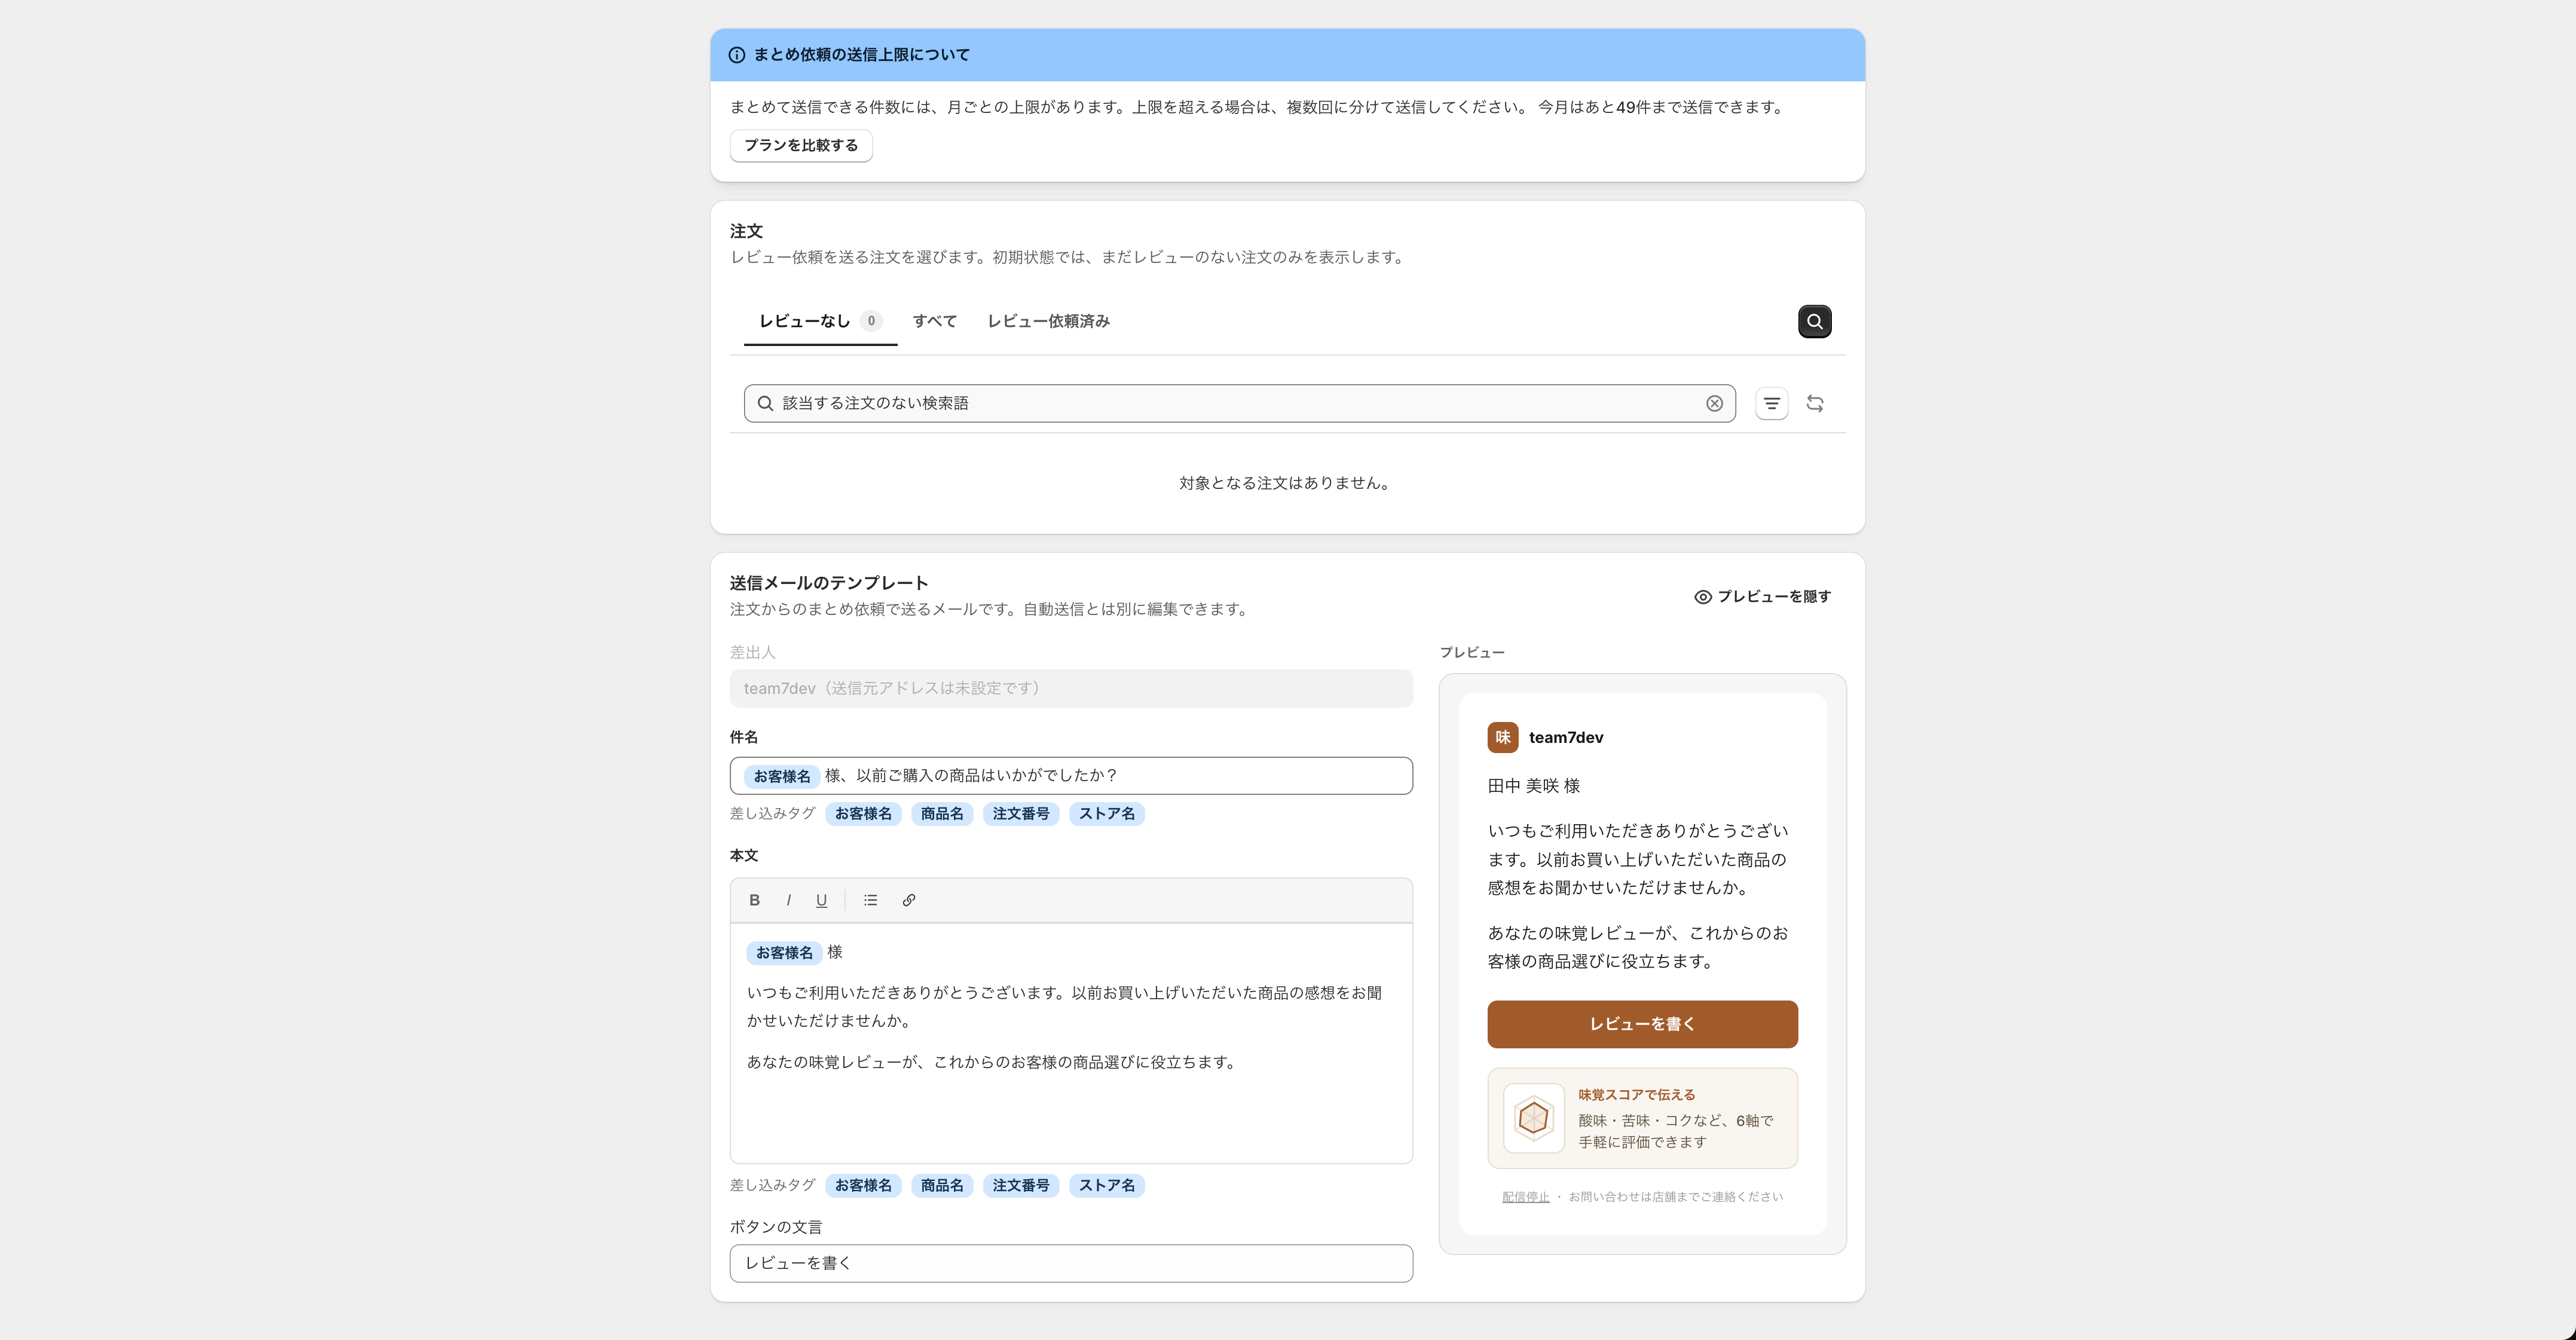Insert ストア名 tag below subject field
2576x1340 pixels.
[x=1106, y=814]
